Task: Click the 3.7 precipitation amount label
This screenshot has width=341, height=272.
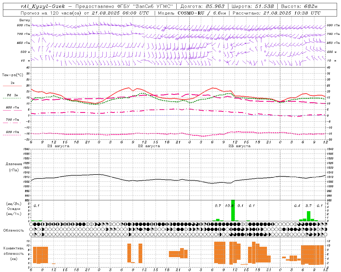Action: point(308,206)
